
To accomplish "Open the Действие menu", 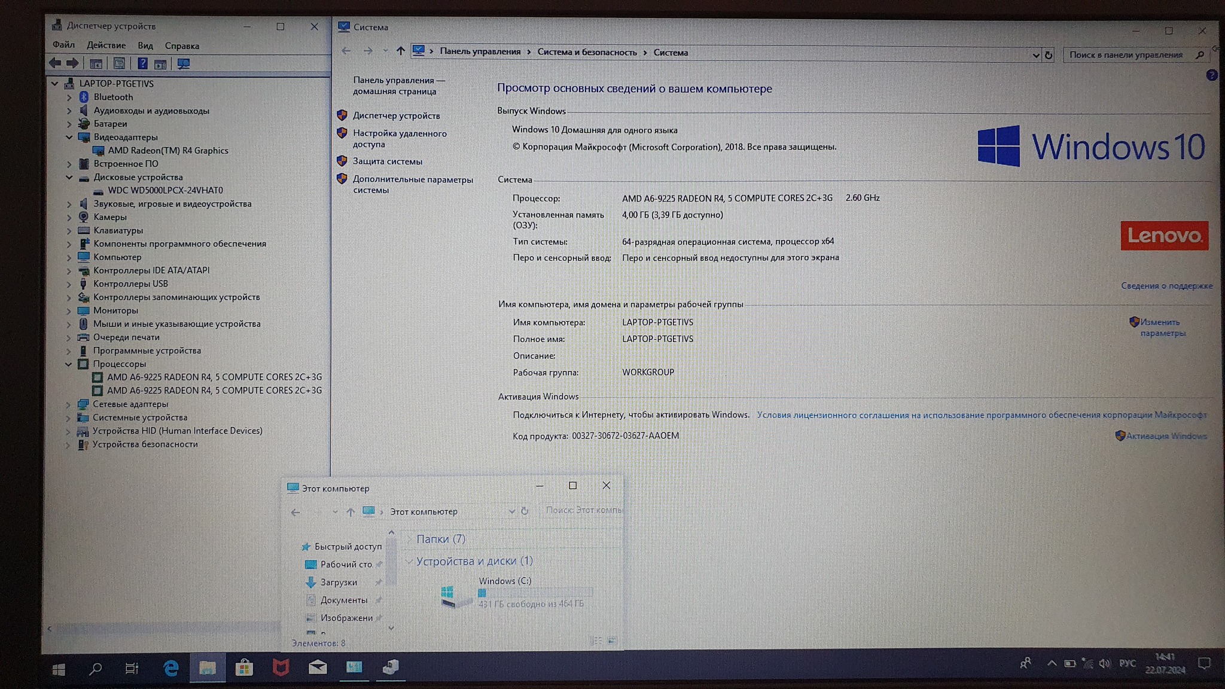I will [106, 45].
